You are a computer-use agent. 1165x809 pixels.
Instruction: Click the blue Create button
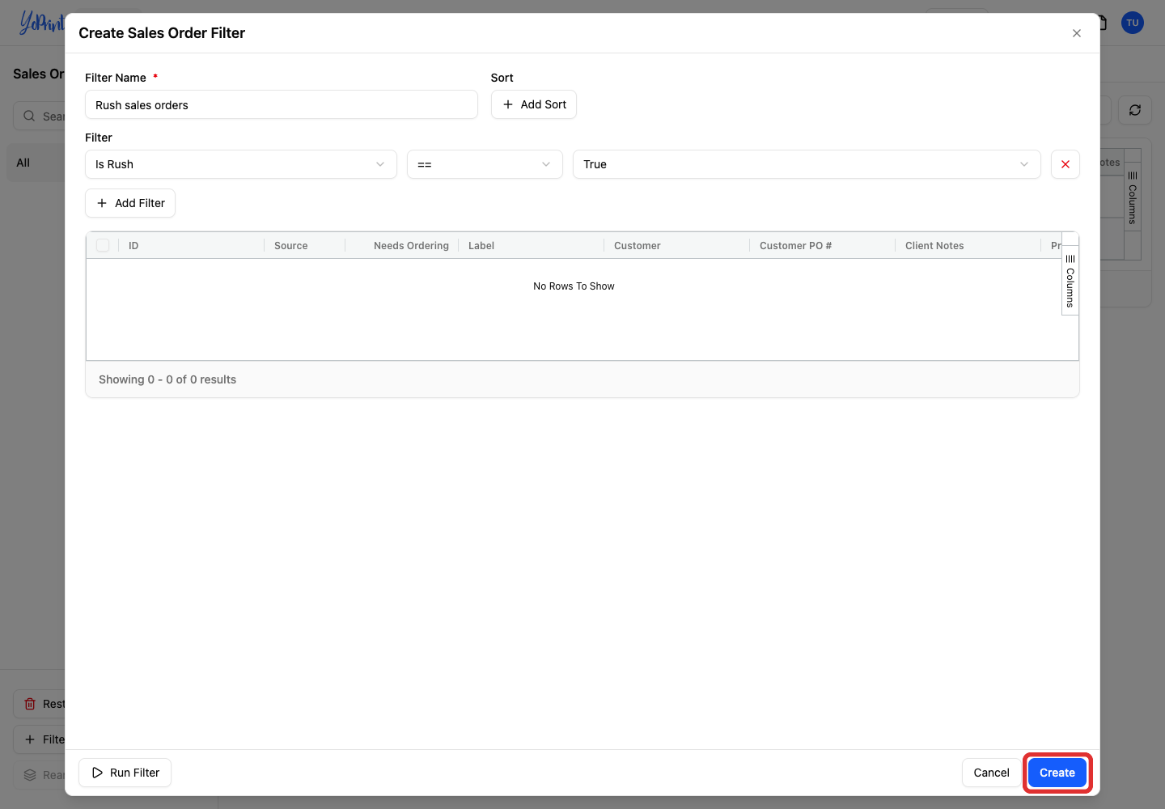(1057, 773)
